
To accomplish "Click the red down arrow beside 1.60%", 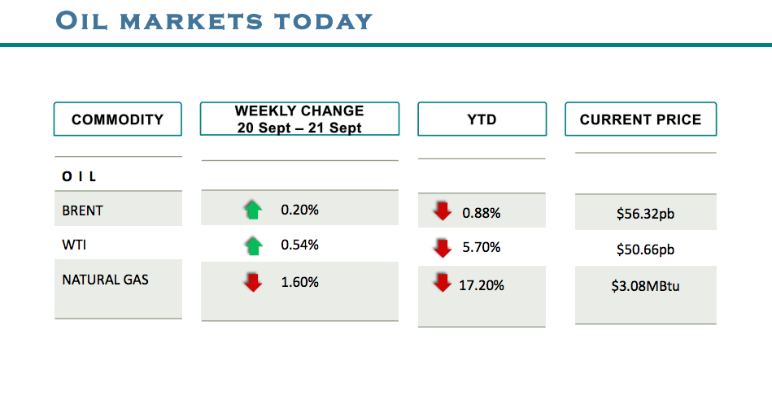I will pos(253,283).
